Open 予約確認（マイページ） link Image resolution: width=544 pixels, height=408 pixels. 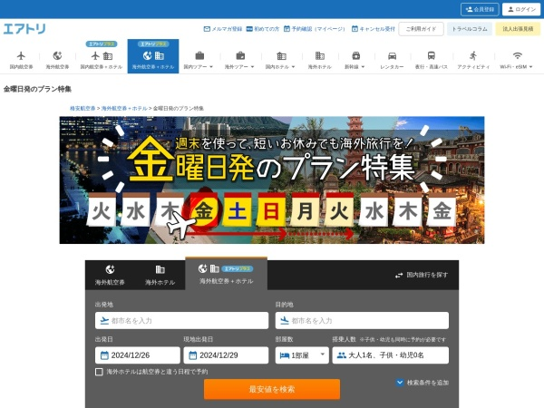[x=315, y=29]
